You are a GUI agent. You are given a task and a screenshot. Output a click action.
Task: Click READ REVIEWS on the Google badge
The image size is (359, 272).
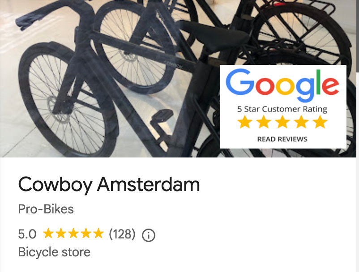282,139
